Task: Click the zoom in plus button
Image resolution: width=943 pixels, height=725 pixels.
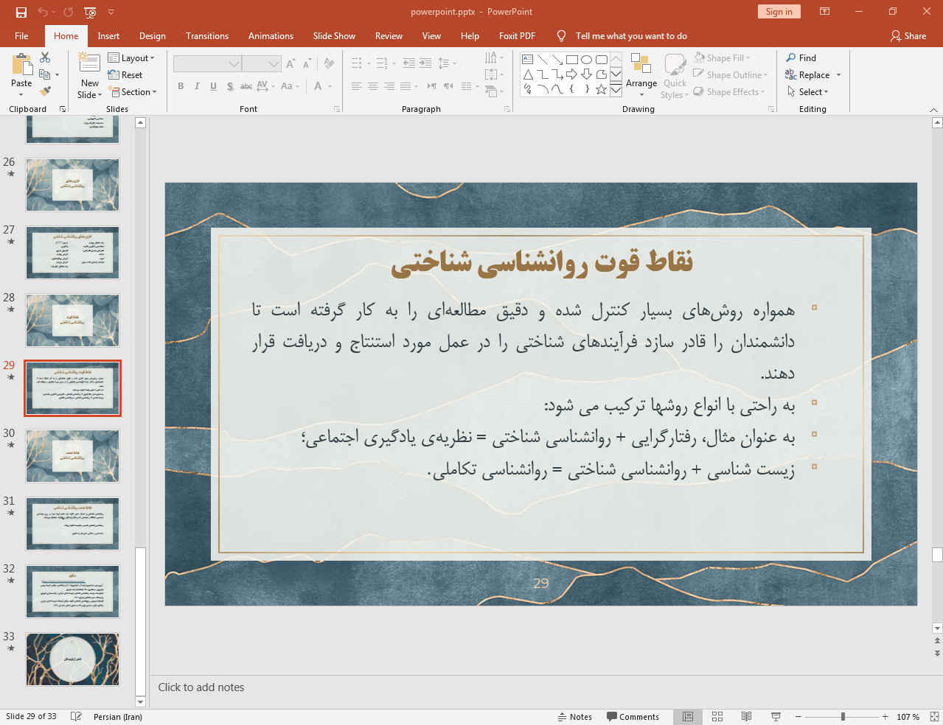Action: pyautogui.click(x=885, y=717)
